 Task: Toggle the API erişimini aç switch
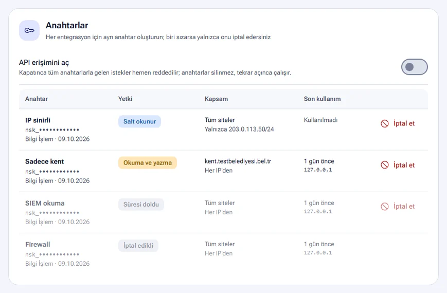[414, 67]
